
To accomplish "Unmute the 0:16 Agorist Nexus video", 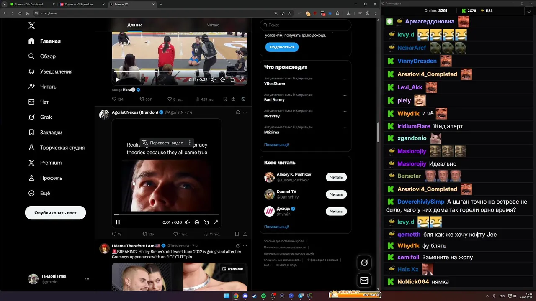I will point(188,222).
